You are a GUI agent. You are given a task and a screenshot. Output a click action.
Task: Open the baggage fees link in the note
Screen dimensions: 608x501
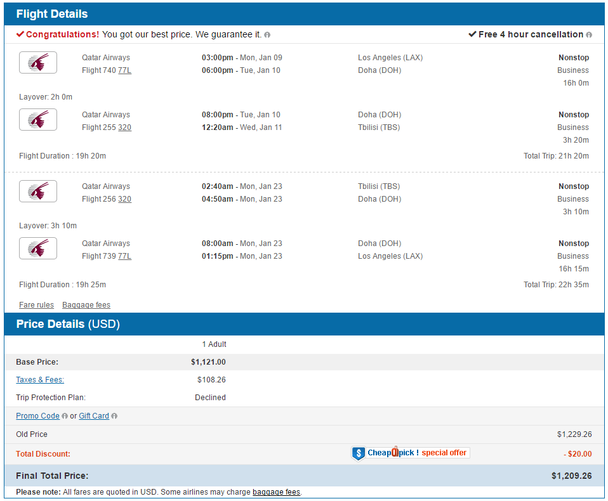click(277, 492)
